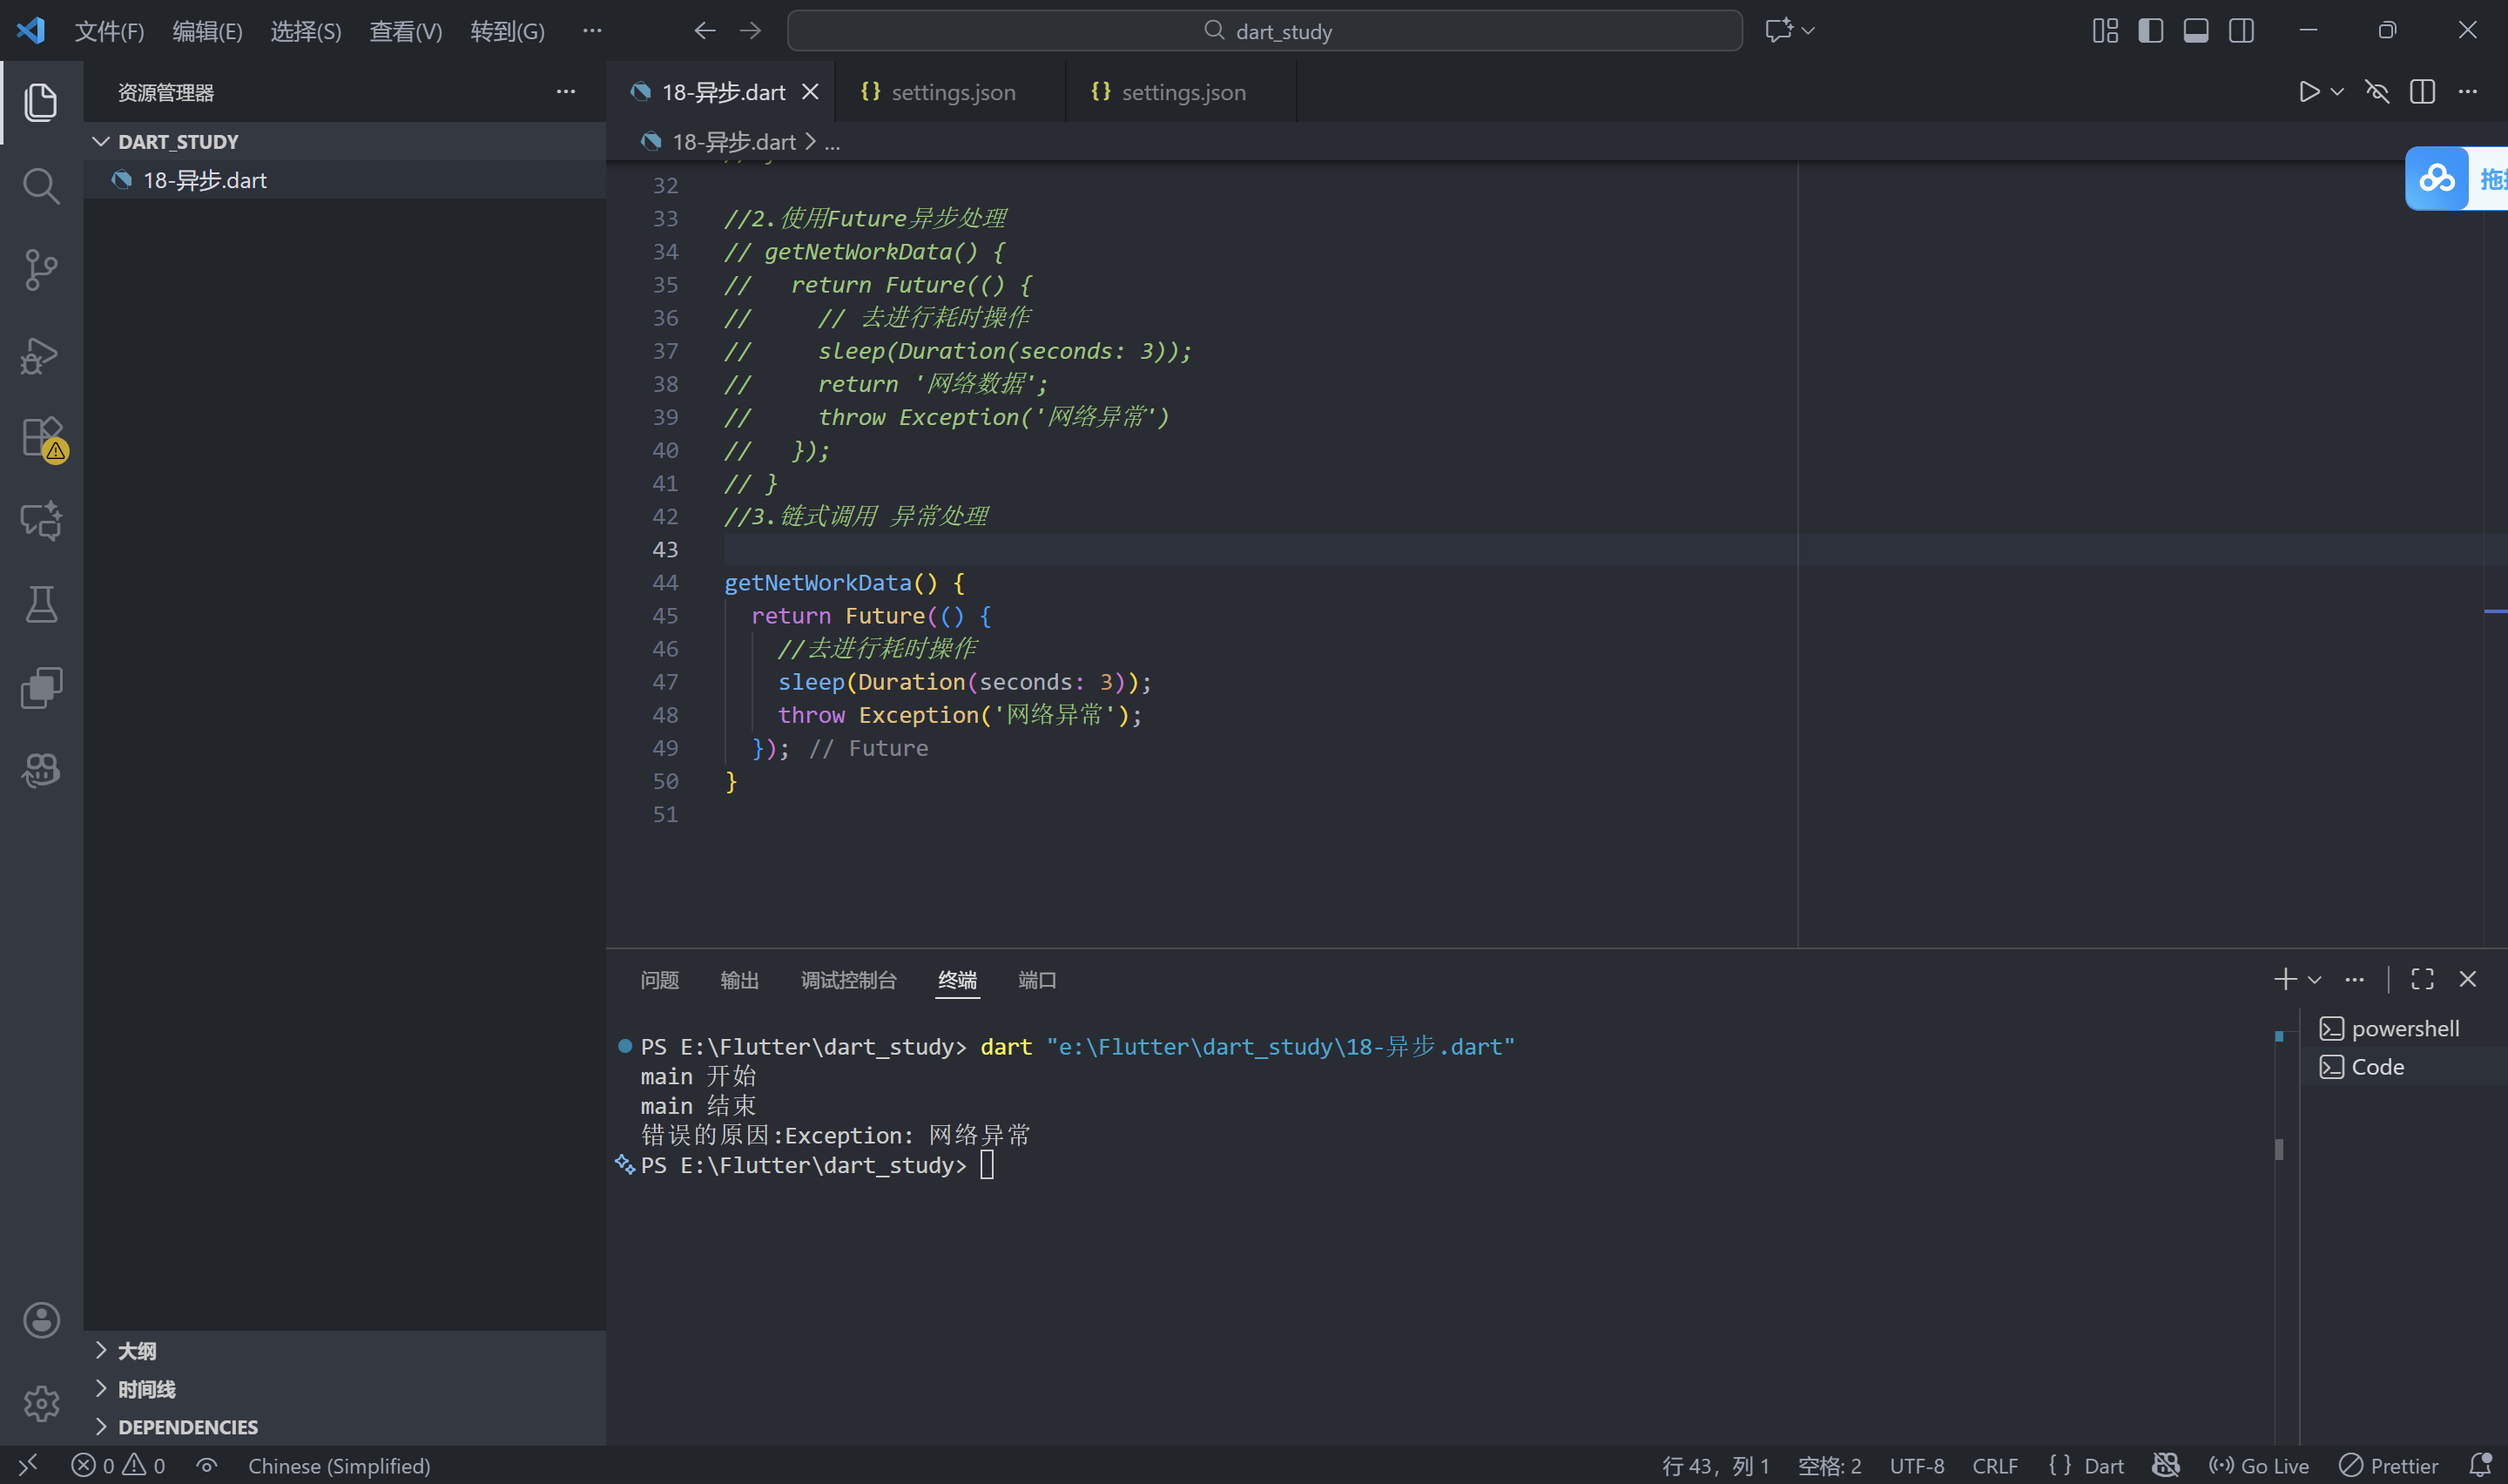2508x1484 pixels.
Task: Click the terminal scrollbar thumb
Action: coord(2278,1149)
